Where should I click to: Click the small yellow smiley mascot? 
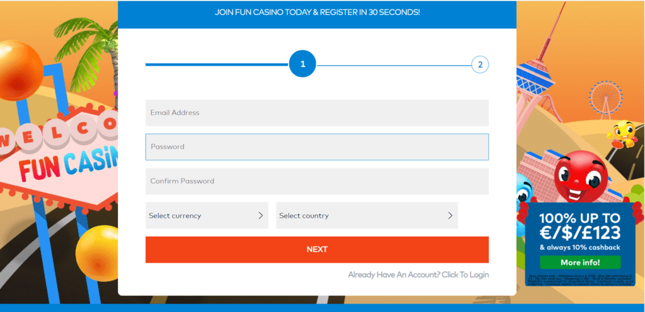[622, 133]
